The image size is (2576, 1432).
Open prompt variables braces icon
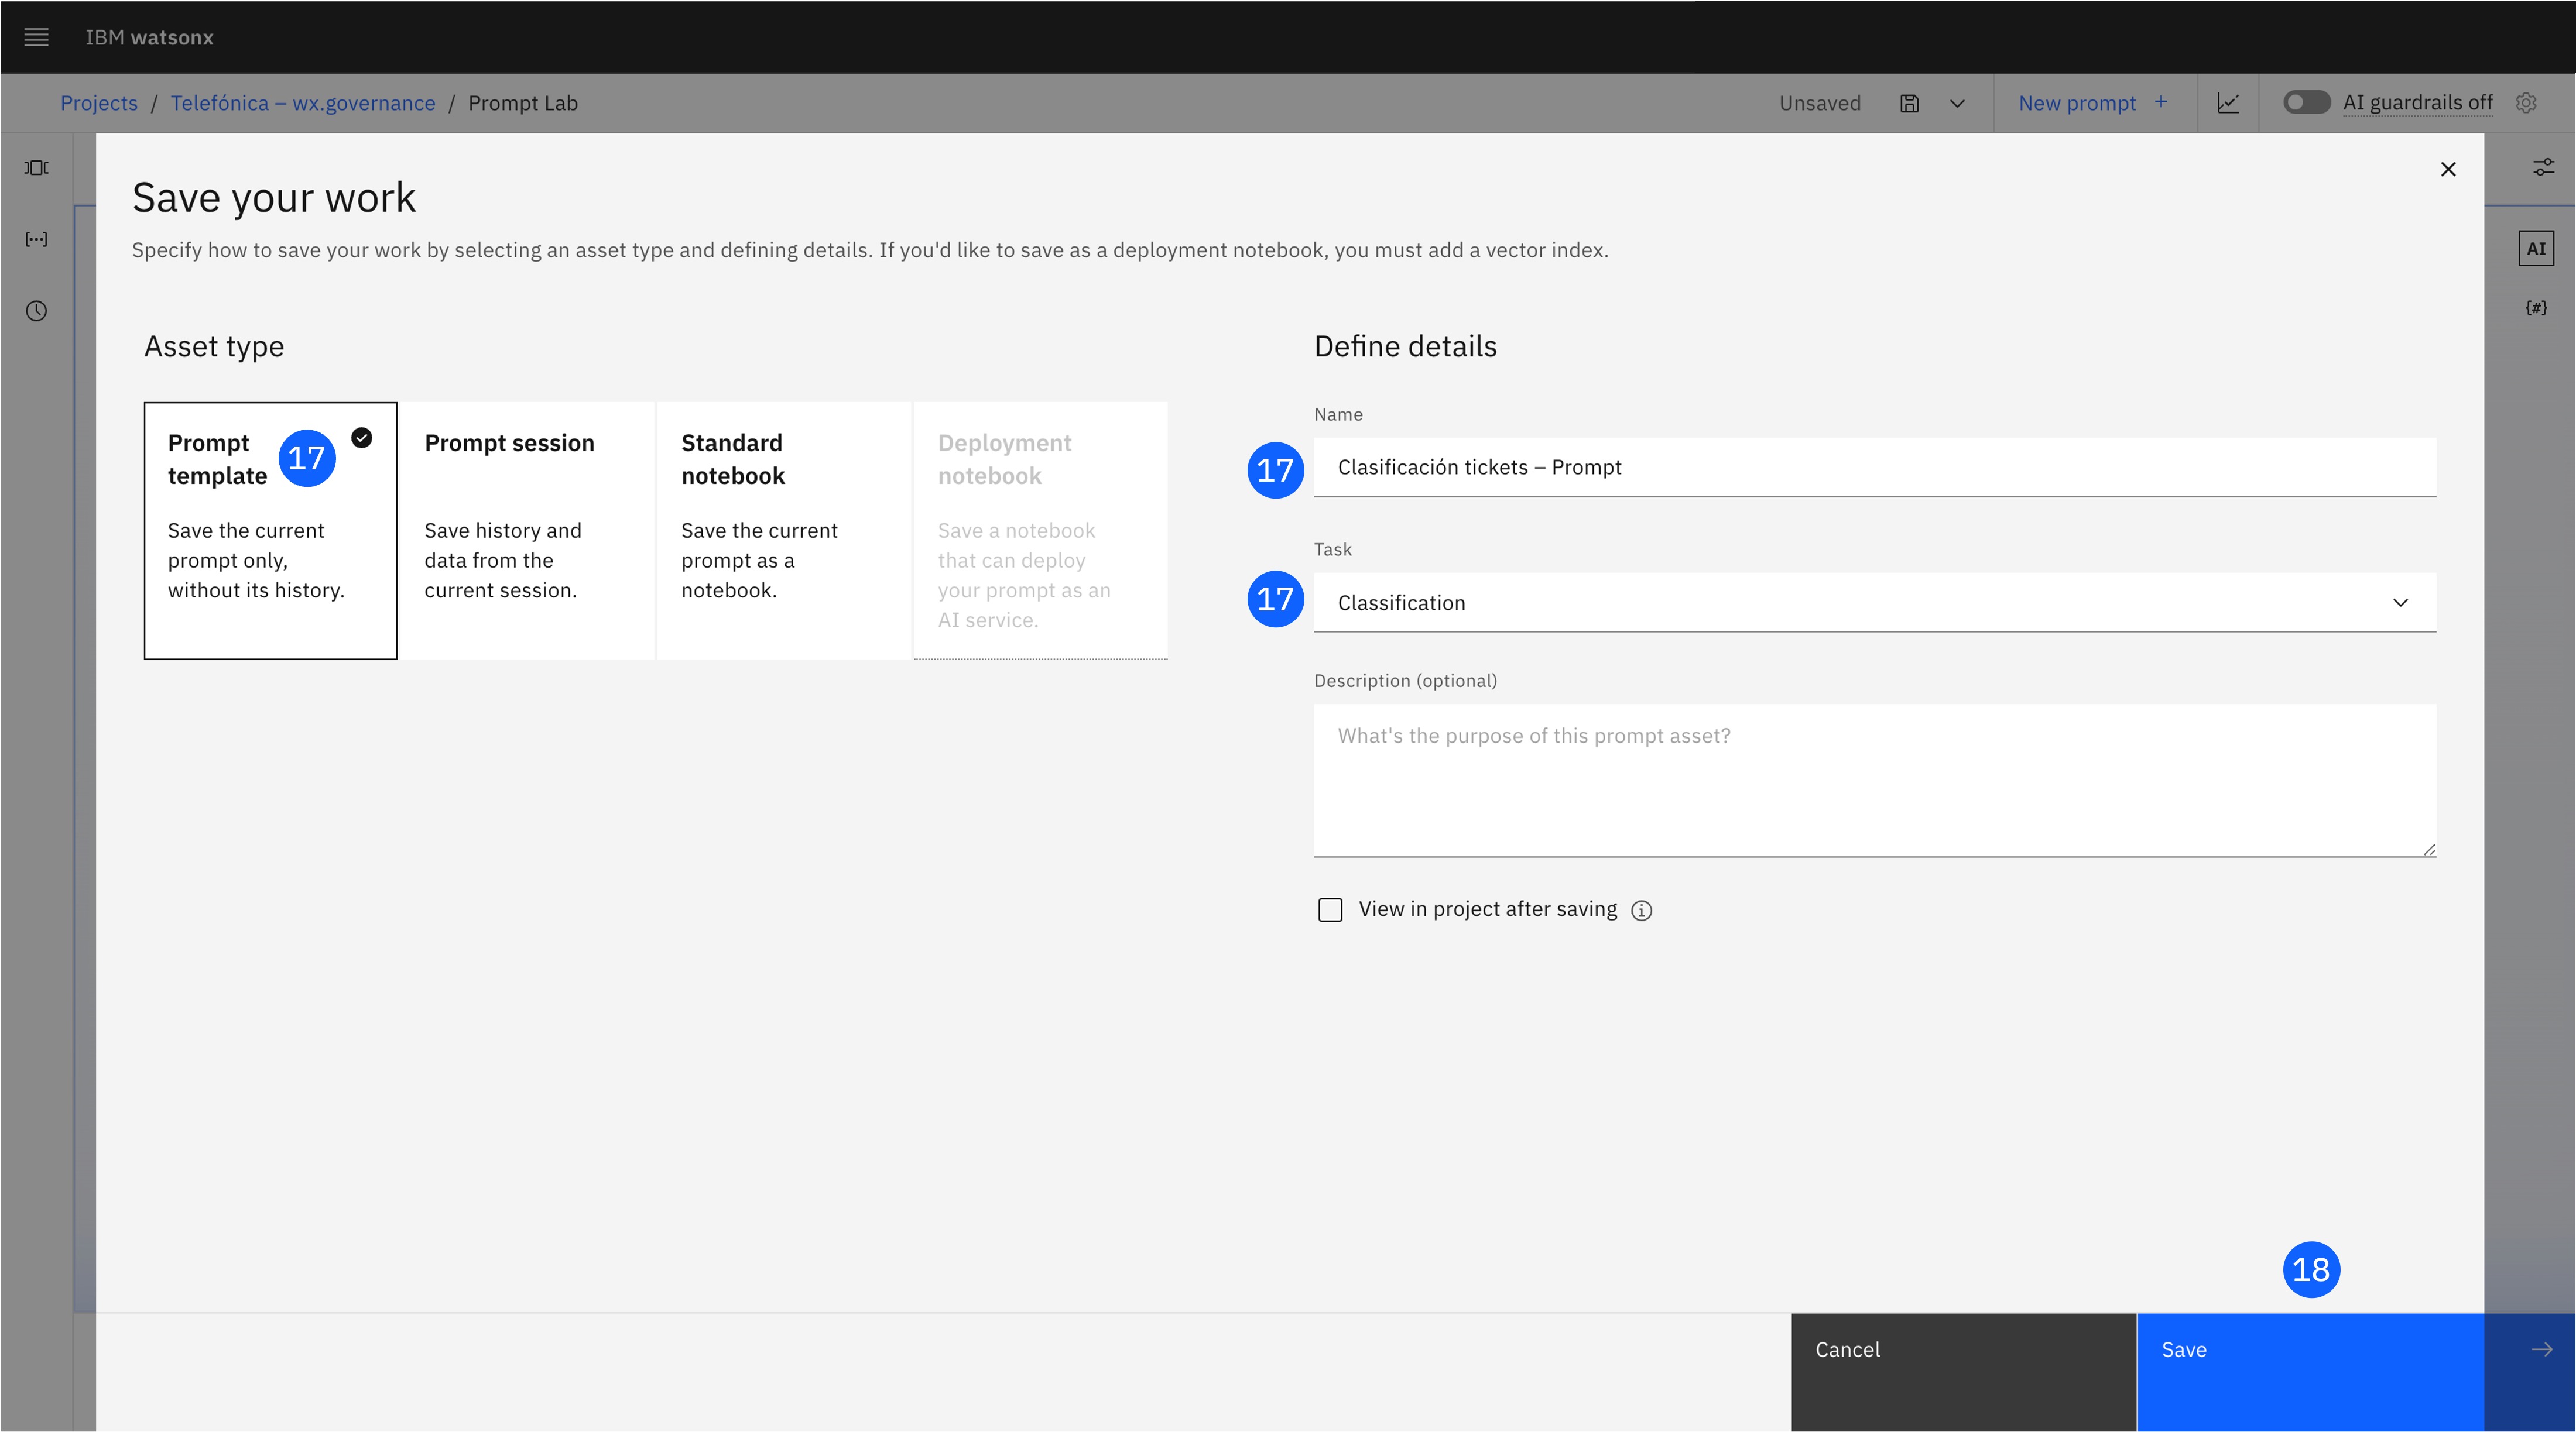pos(2536,308)
